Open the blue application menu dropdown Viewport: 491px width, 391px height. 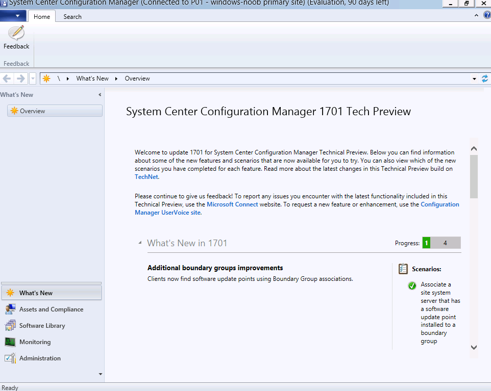(x=13, y=16)
